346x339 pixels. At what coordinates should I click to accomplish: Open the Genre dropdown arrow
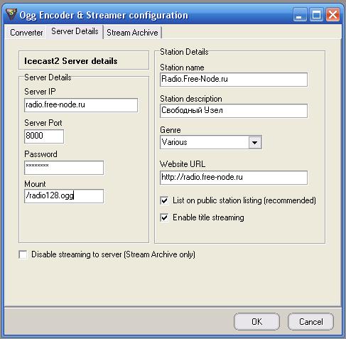[x=255, y=142]
